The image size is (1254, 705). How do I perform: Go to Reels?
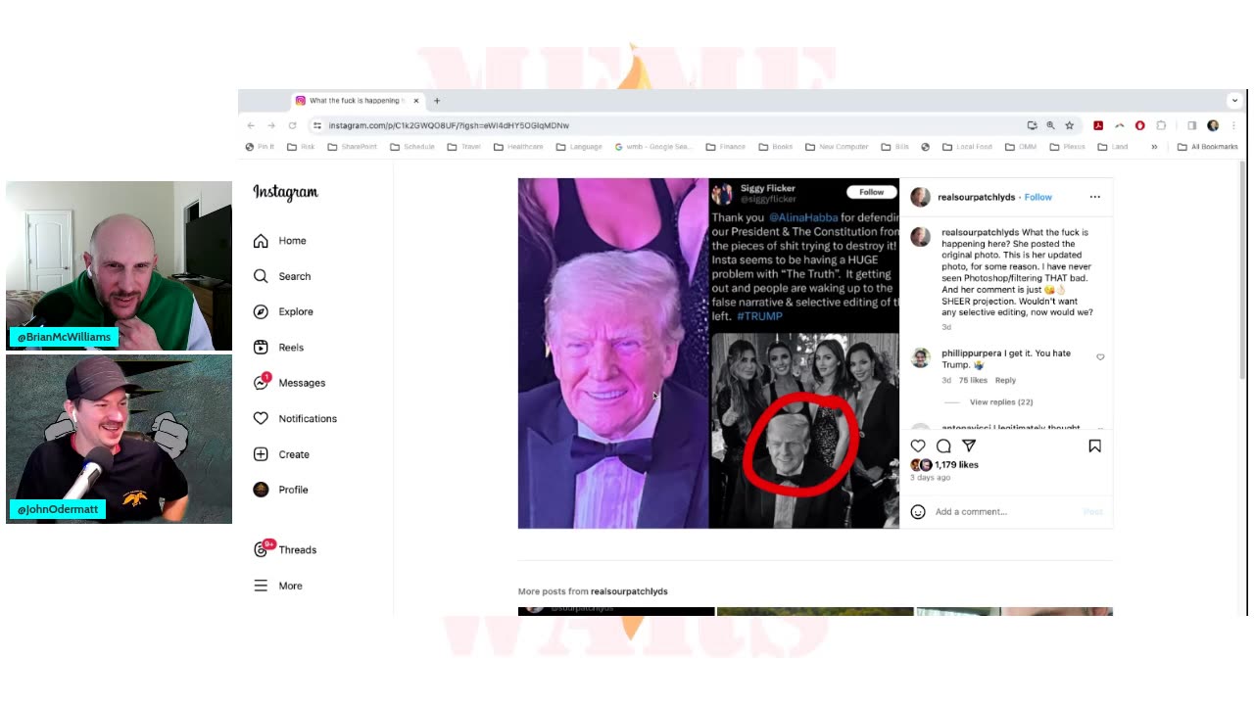tap(278, 348)
